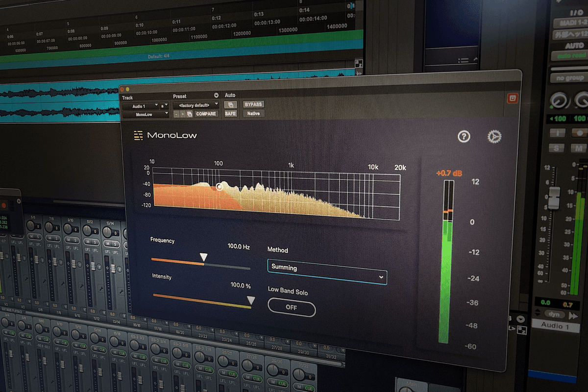
Task: Open the factory default preset dropdown
Action: click(x=196, y=105)
